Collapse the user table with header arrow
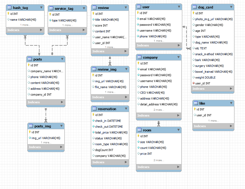The height and width of the screenshot is (189, 245). coord(179,7)
